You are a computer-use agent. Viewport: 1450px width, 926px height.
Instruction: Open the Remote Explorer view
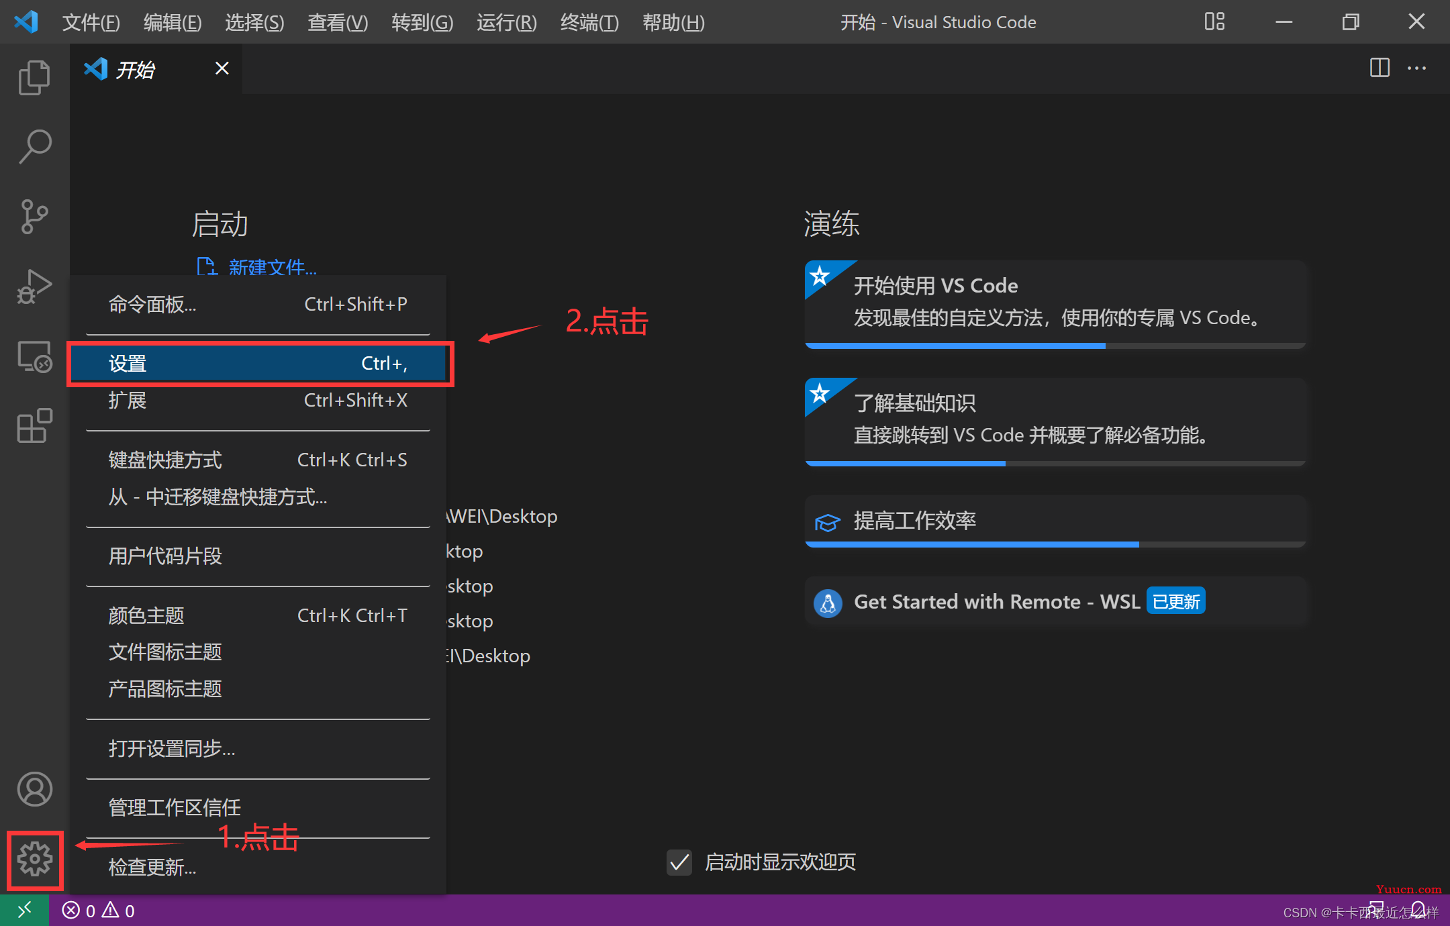[x=34, y=357]
